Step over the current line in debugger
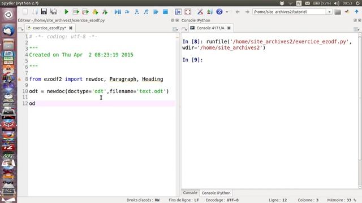This screenshot has height=203, width=362. 127,11
